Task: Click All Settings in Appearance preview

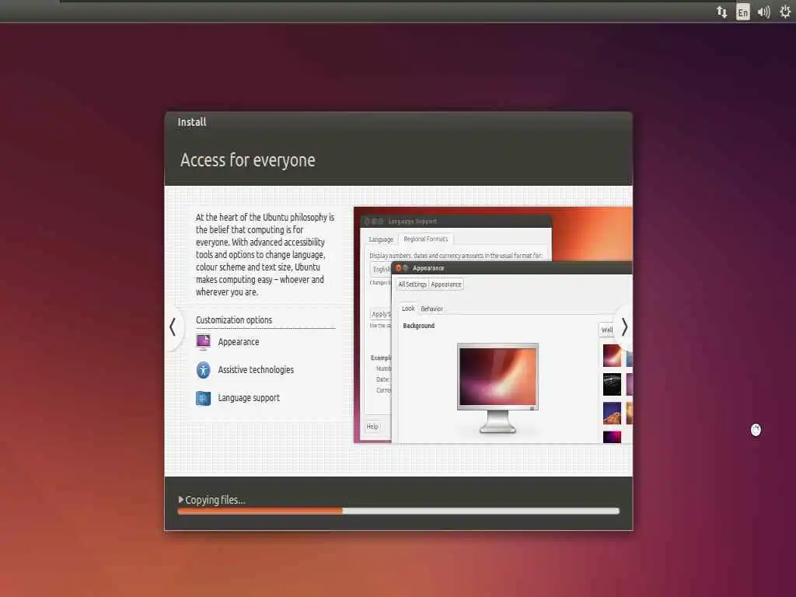Action: click(412, 285)
